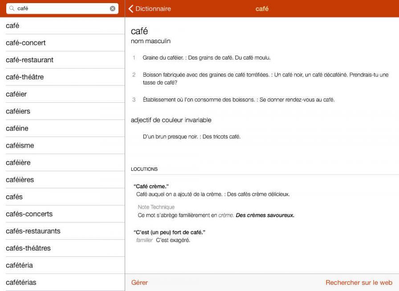Open the caféiers list entry
399x291 pixels.
(x=18, y=111)
